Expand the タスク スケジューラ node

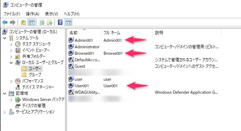coord(11,44)
